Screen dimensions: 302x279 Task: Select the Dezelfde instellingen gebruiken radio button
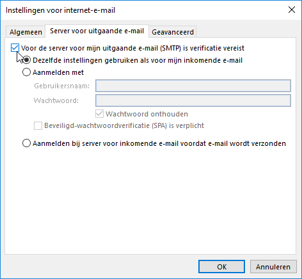27,60
